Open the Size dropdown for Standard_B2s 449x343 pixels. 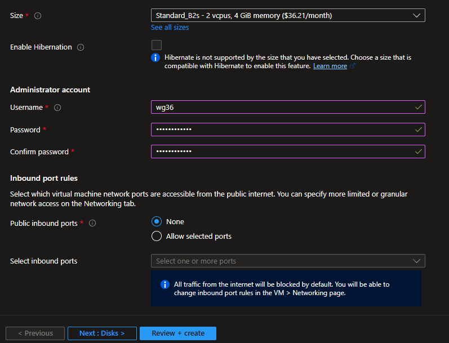288,16
